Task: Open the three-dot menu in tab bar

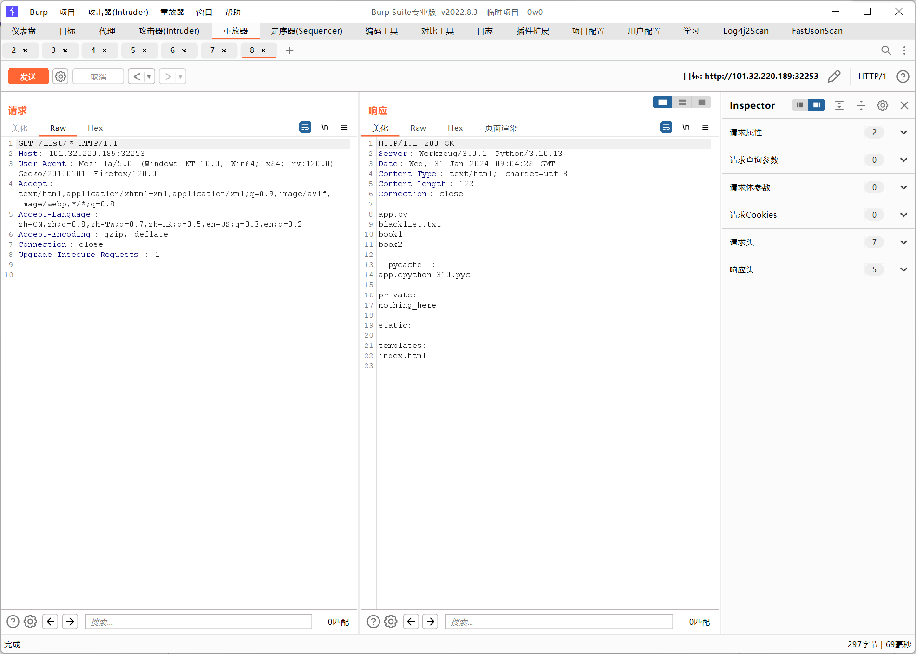Action: (904, 51)
